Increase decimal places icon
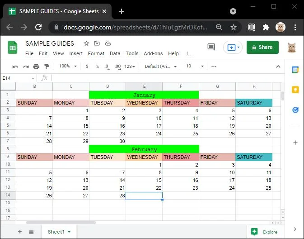Image resolution: width=304 pixels, height=239 pixels. (118, 67)
